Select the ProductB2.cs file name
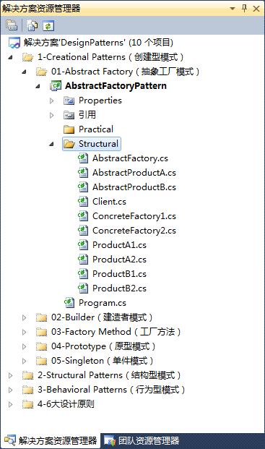Screen dimensions: 265x449 pos(119,288)
